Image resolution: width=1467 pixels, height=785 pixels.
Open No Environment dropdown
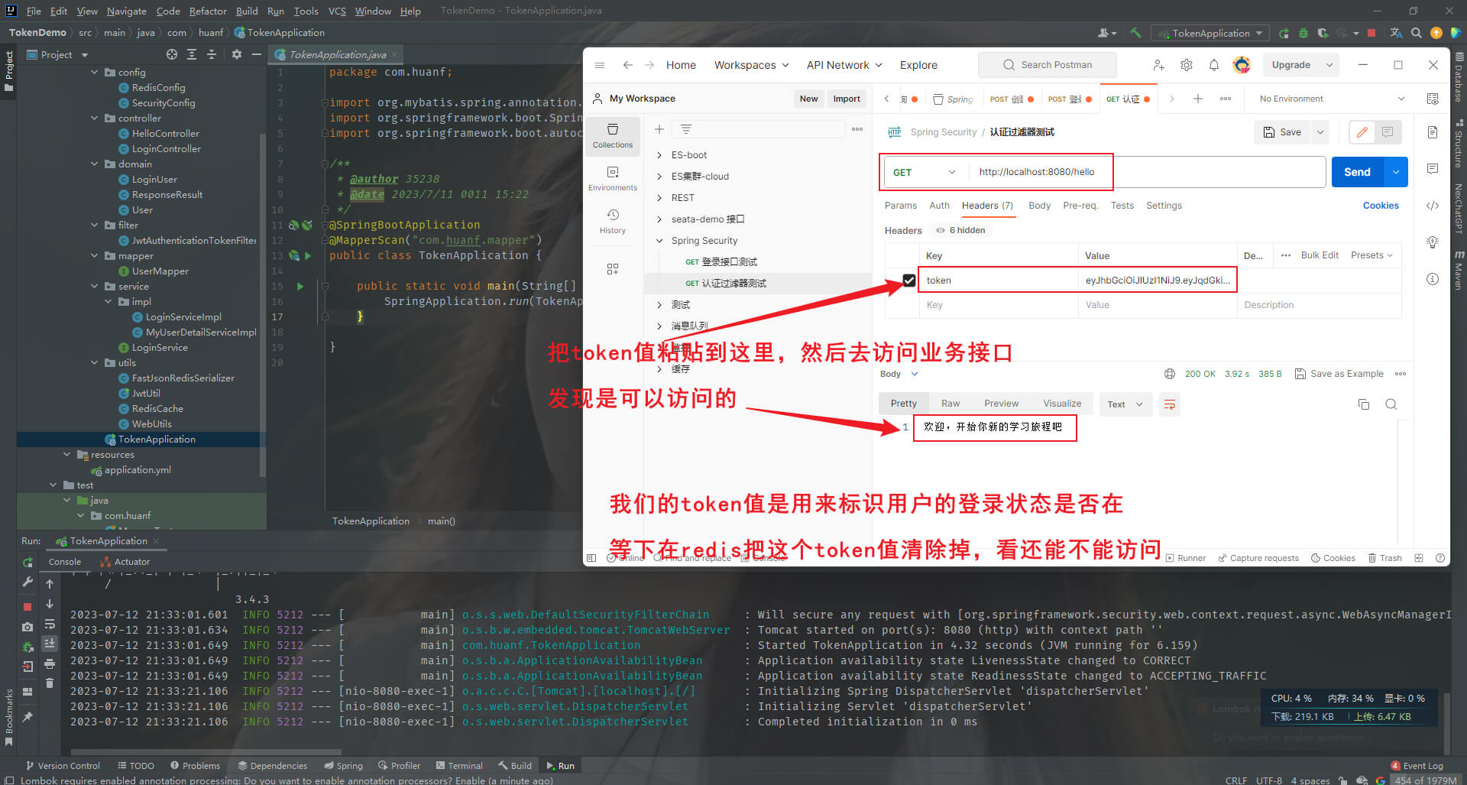pos(1333,99)
